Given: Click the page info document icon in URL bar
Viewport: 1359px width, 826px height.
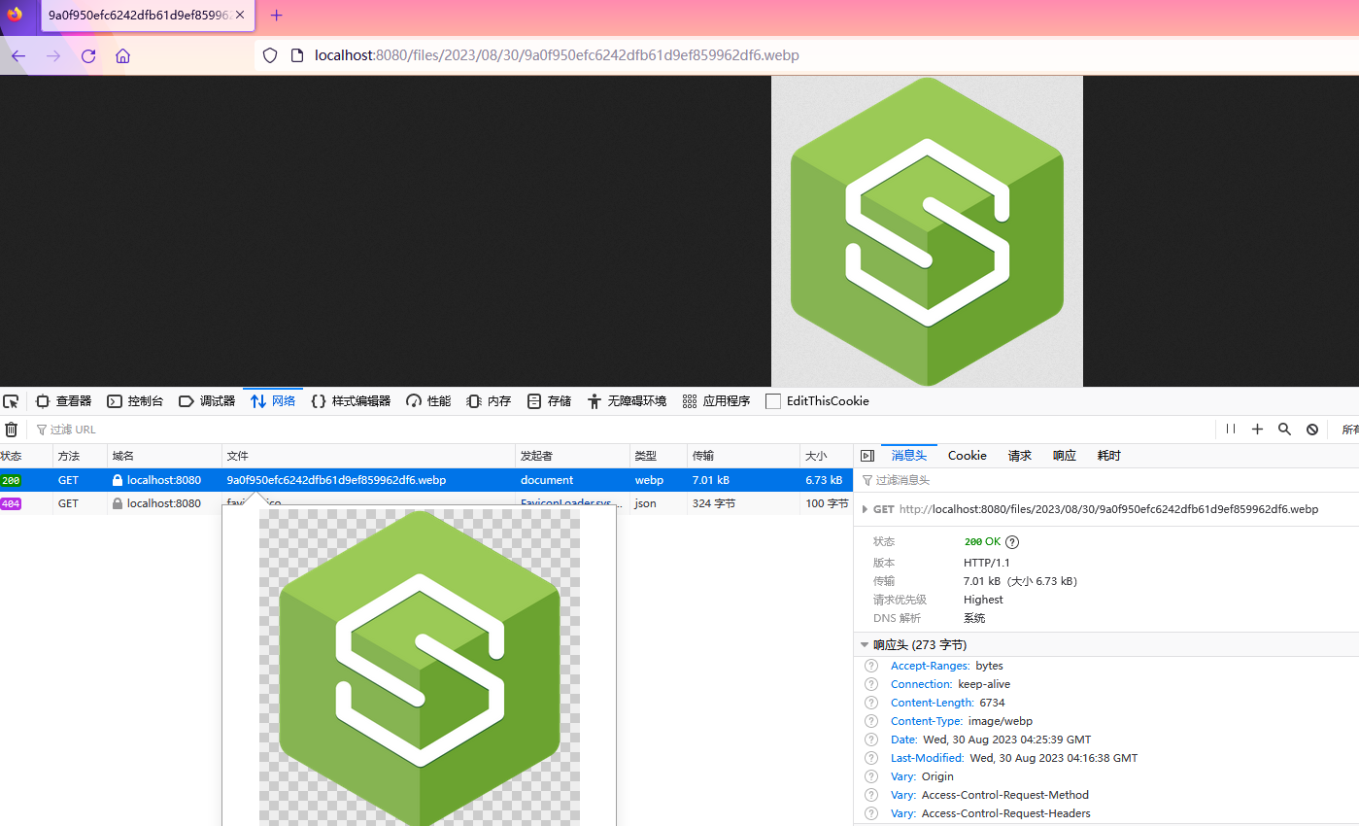Looking at the screenshot, I should tap(298, 55).
